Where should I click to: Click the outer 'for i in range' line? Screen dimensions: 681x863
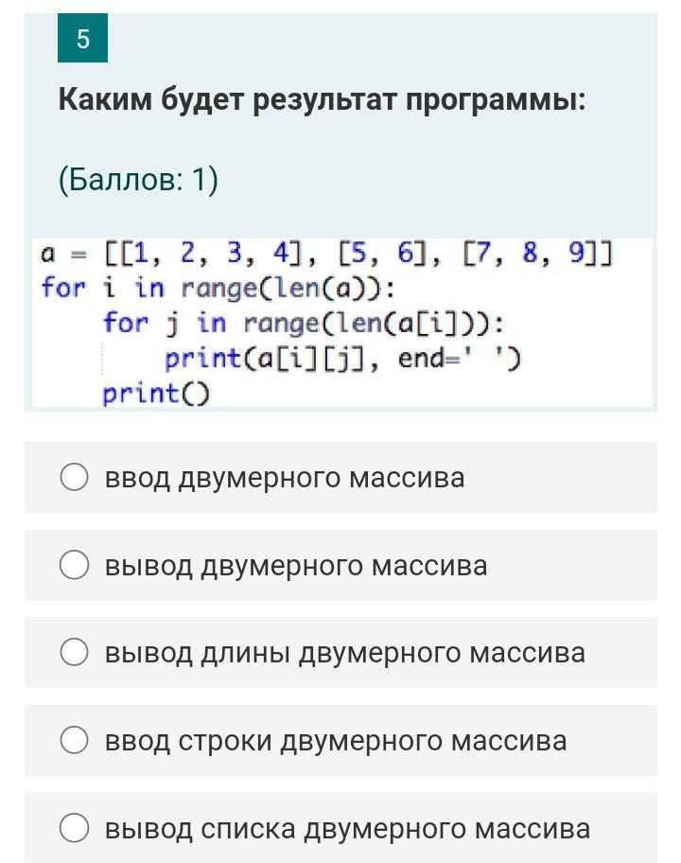click(218, 289)
